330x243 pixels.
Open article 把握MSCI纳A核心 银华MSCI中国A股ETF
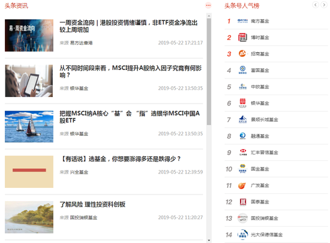click(130, 117)
